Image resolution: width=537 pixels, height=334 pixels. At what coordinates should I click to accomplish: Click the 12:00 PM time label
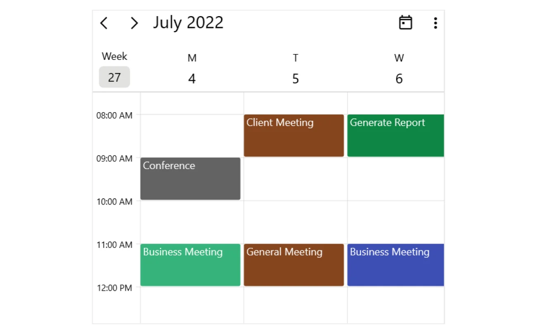[x=114, y=288]
